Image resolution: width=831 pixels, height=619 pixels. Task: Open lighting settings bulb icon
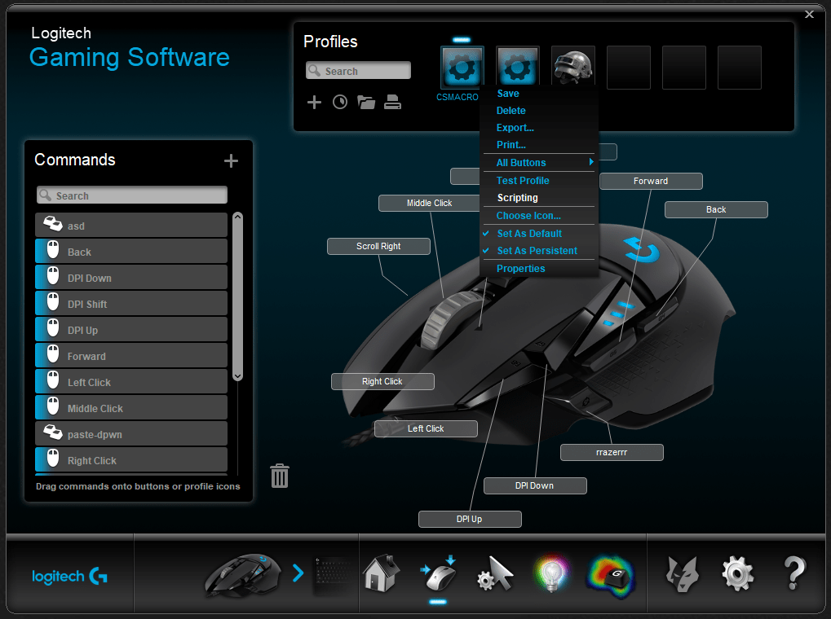551,573
